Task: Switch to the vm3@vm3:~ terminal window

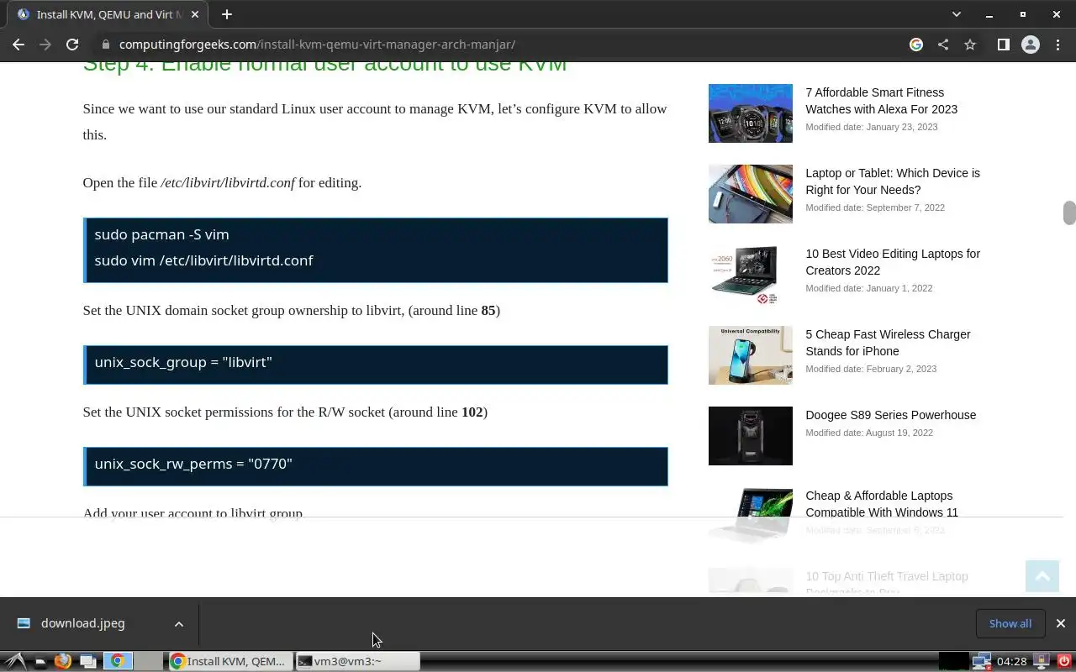Action: tap(357, 661)
